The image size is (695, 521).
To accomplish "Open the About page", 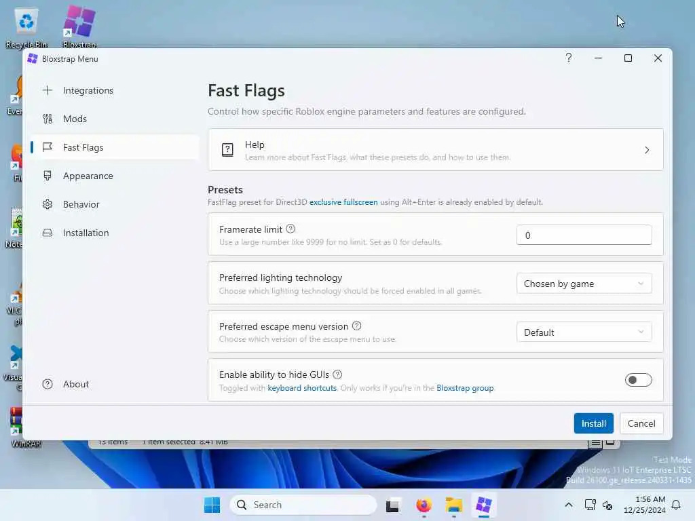I will tap(115, 384).
